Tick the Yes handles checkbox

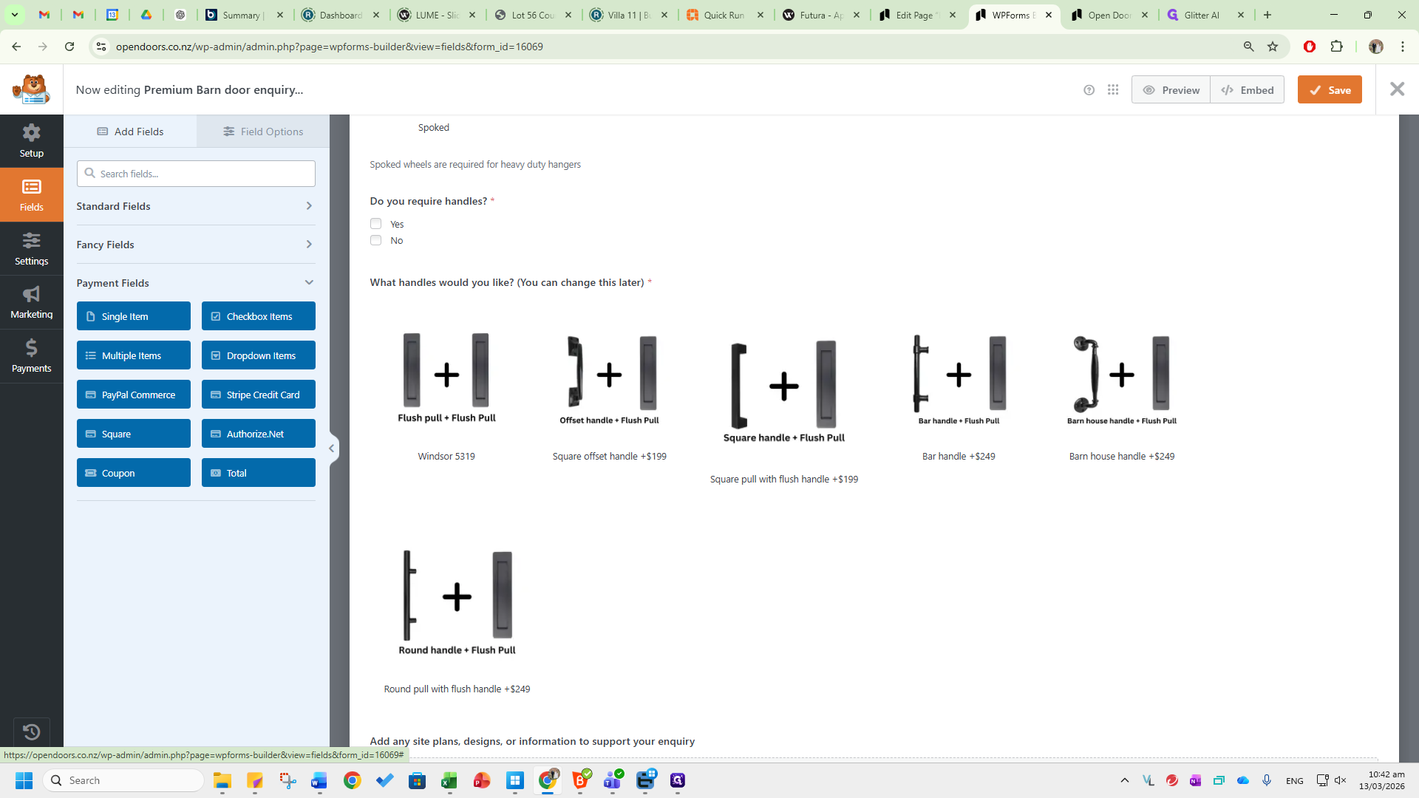click(x=375, y=224)
